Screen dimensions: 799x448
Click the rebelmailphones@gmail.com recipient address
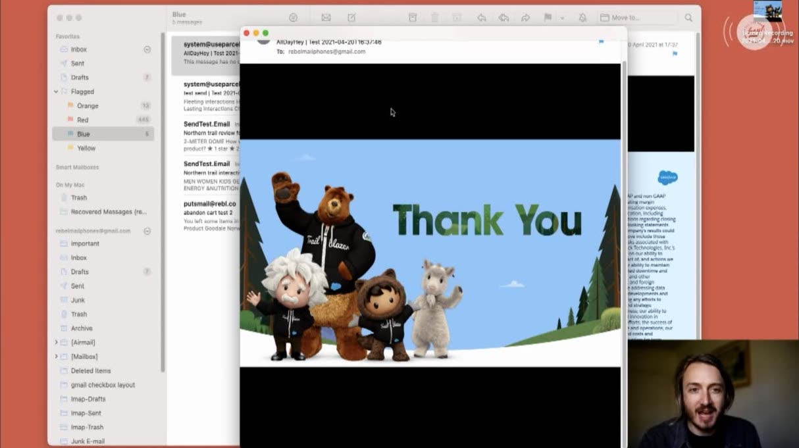click(x=326, y=51)
